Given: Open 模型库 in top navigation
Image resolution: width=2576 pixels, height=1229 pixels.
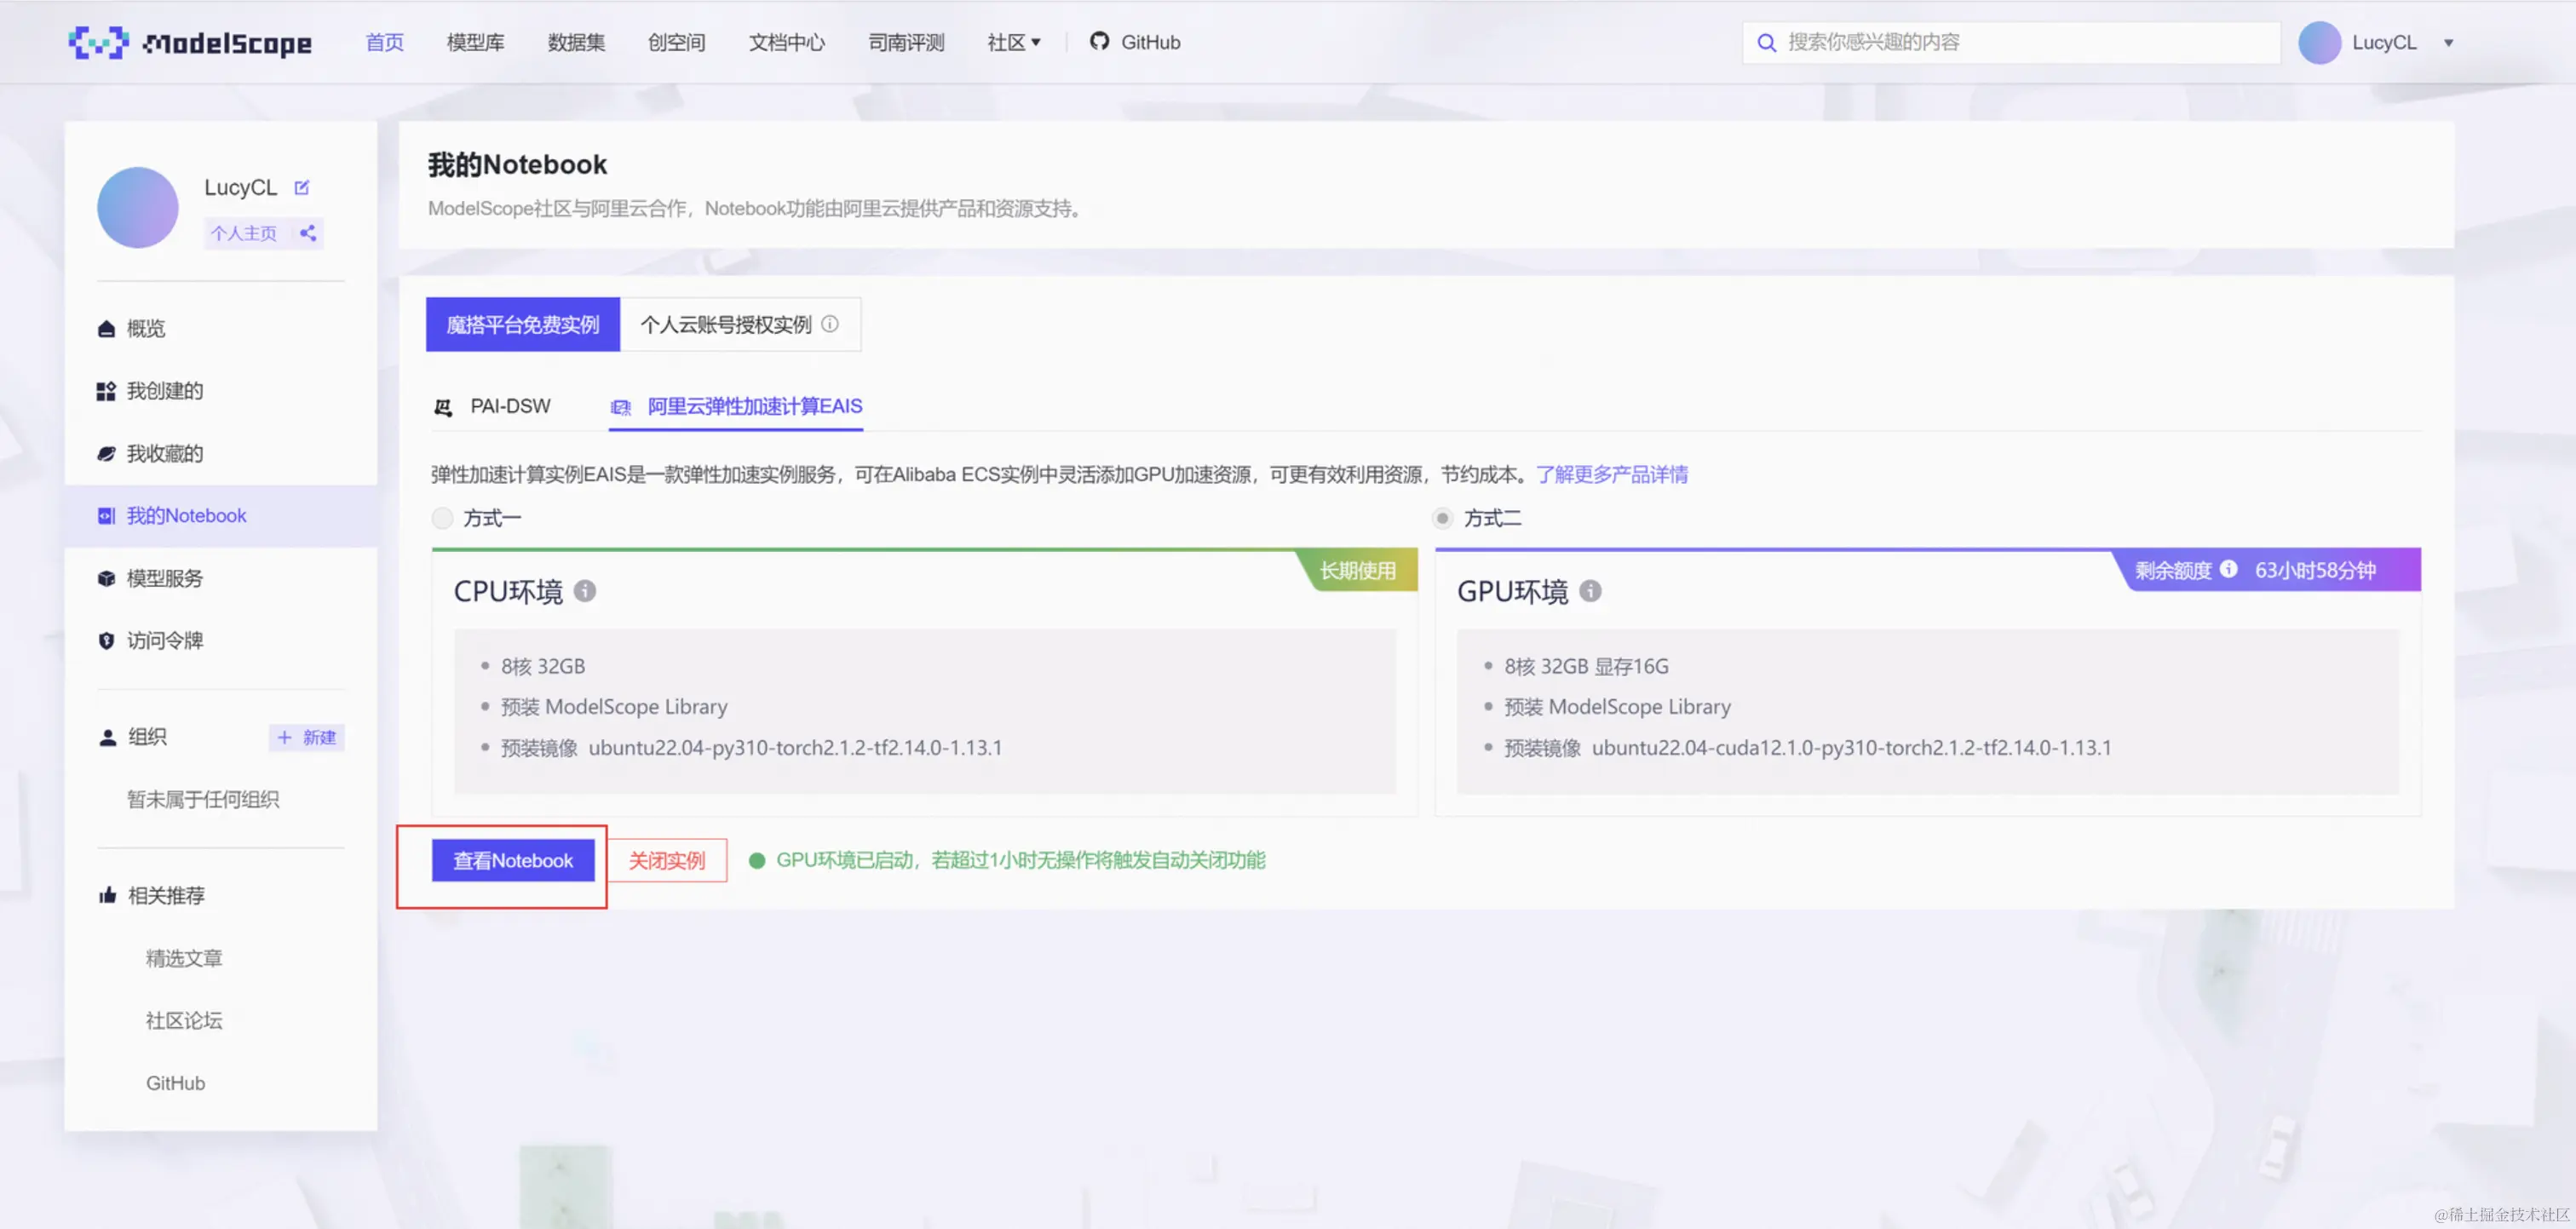Looking at the screenshot, I should coord(475,42).
